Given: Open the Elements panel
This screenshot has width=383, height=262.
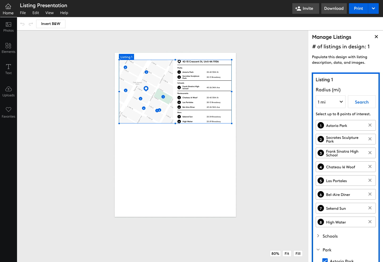Looking at the screenshot, I should (x=9, y=48).
